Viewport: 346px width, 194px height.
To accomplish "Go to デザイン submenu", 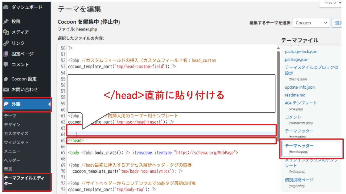I will point(12,125).
